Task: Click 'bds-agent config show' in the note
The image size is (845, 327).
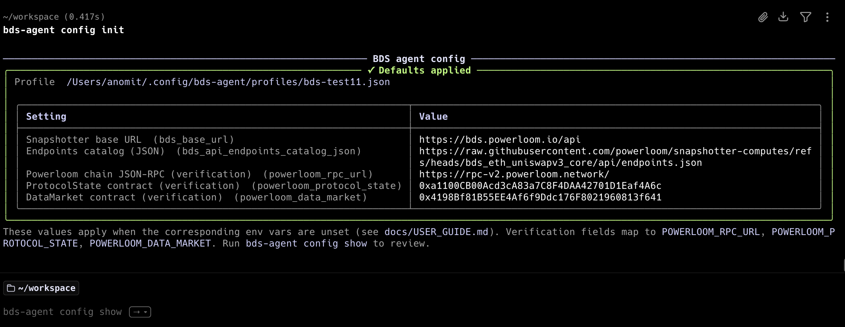Action: coord(306,244)
